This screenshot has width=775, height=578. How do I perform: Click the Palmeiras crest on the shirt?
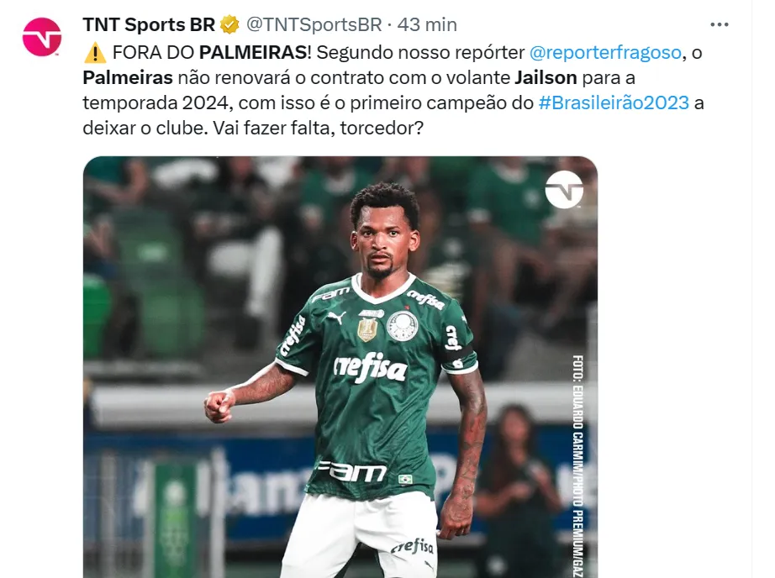pyautogui.click(x=402, y=326)
